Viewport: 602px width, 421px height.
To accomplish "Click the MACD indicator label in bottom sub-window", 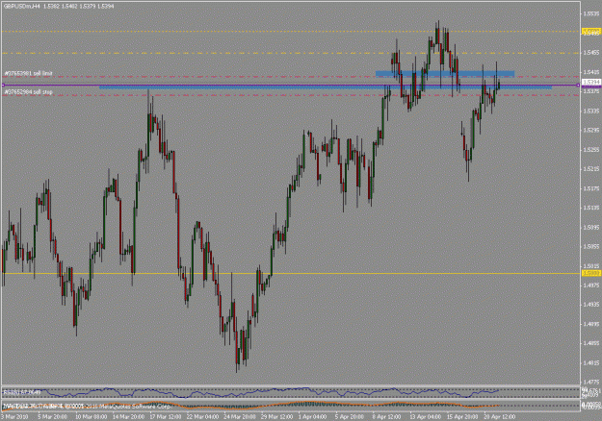I will pos(31,406).
